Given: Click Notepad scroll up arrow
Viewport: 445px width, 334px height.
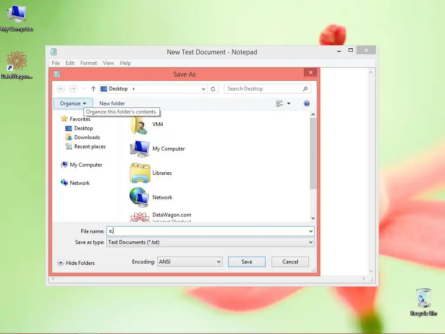Looking at the screenshot, I should pos(371,73).
